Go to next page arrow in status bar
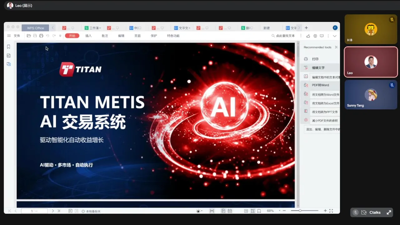400x225 pixels. click(x=53, y=211)
